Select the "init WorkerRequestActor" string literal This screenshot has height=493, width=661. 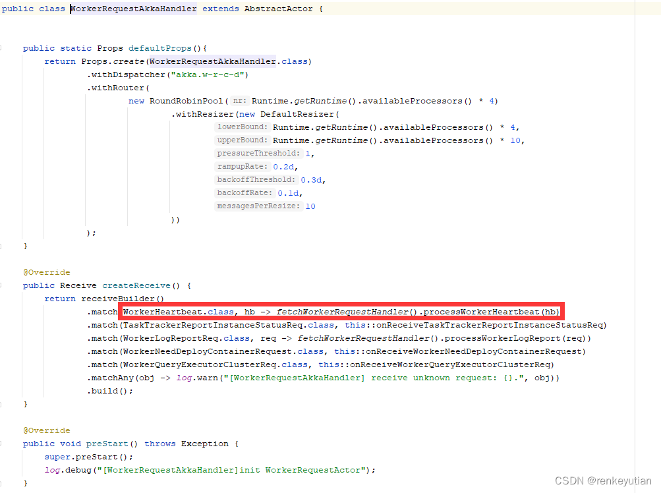point(231,470)
